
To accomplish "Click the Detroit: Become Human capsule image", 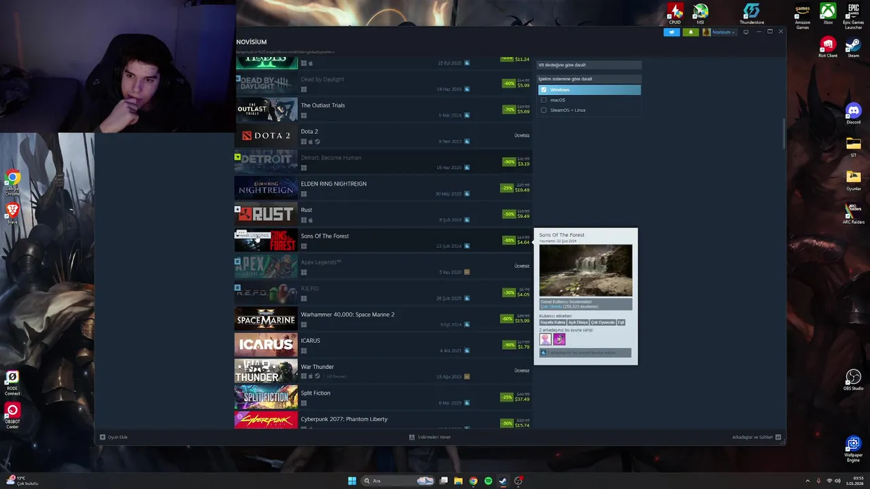I will tap(266, 162).
